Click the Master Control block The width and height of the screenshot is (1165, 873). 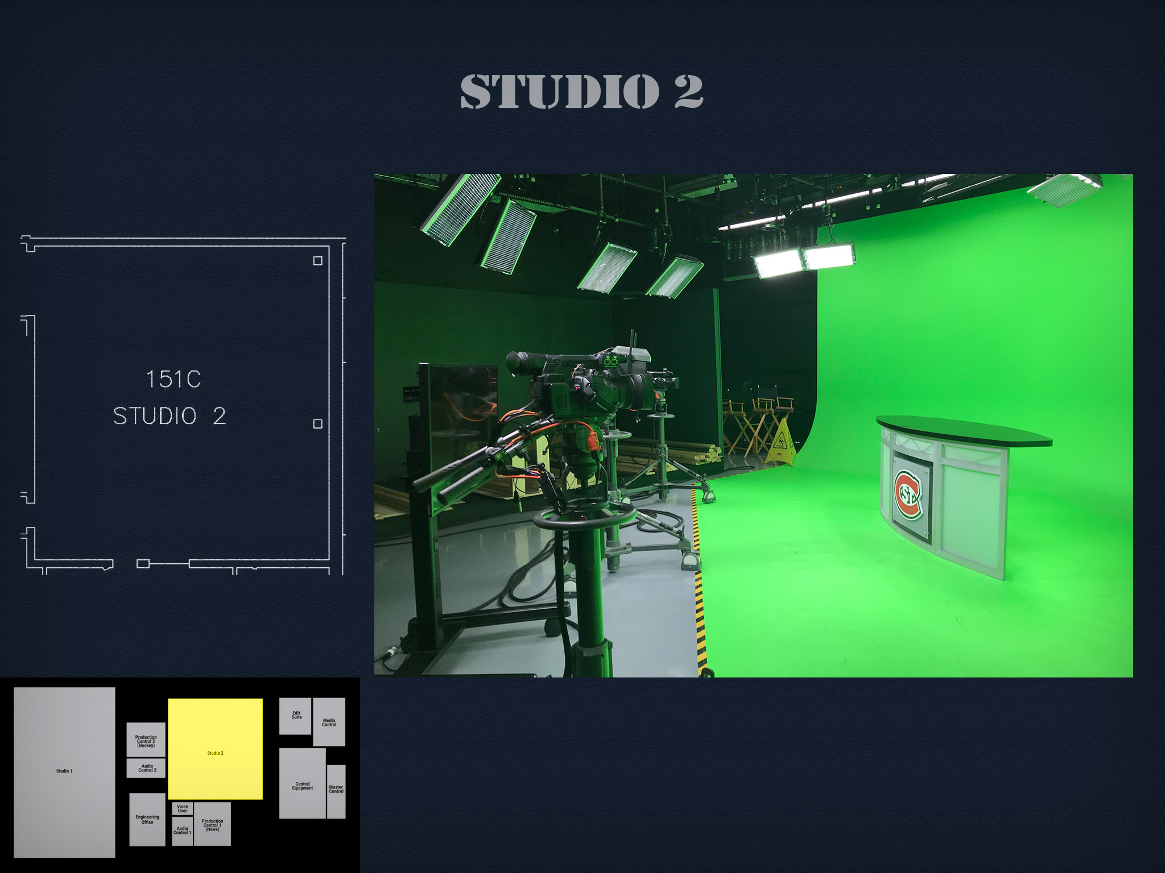336,790
